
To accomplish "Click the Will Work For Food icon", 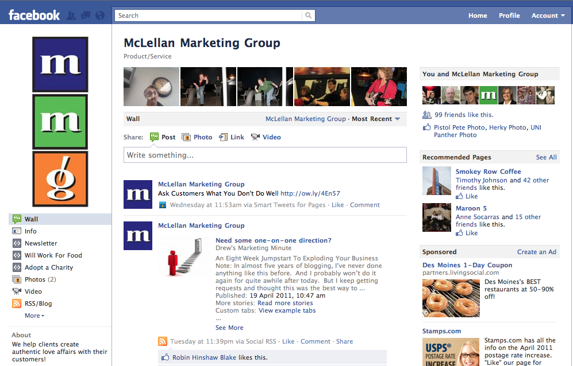I will point(17,255).
